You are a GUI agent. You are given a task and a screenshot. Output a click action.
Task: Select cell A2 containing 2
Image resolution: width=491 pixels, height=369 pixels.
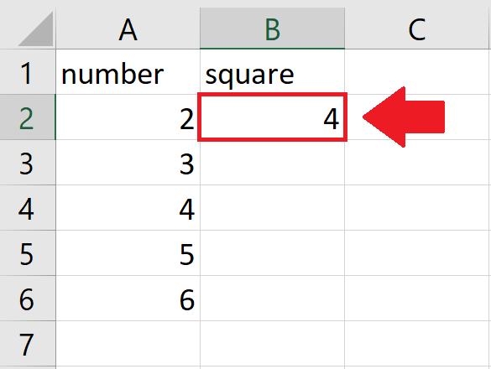coord(128,117)
